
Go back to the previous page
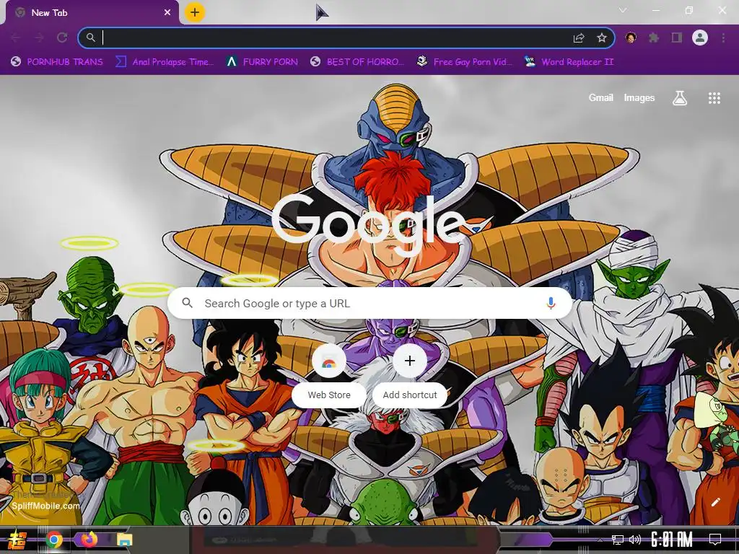point(16,38)
